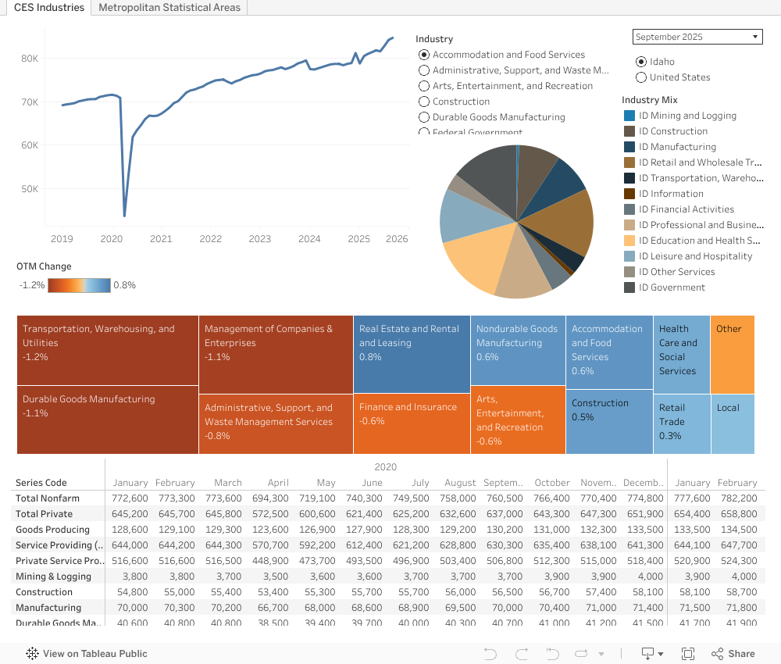The width and height of the screenshot is (781, 664).
Task: Select the United States radio button
Action: [x=641, y=77]
